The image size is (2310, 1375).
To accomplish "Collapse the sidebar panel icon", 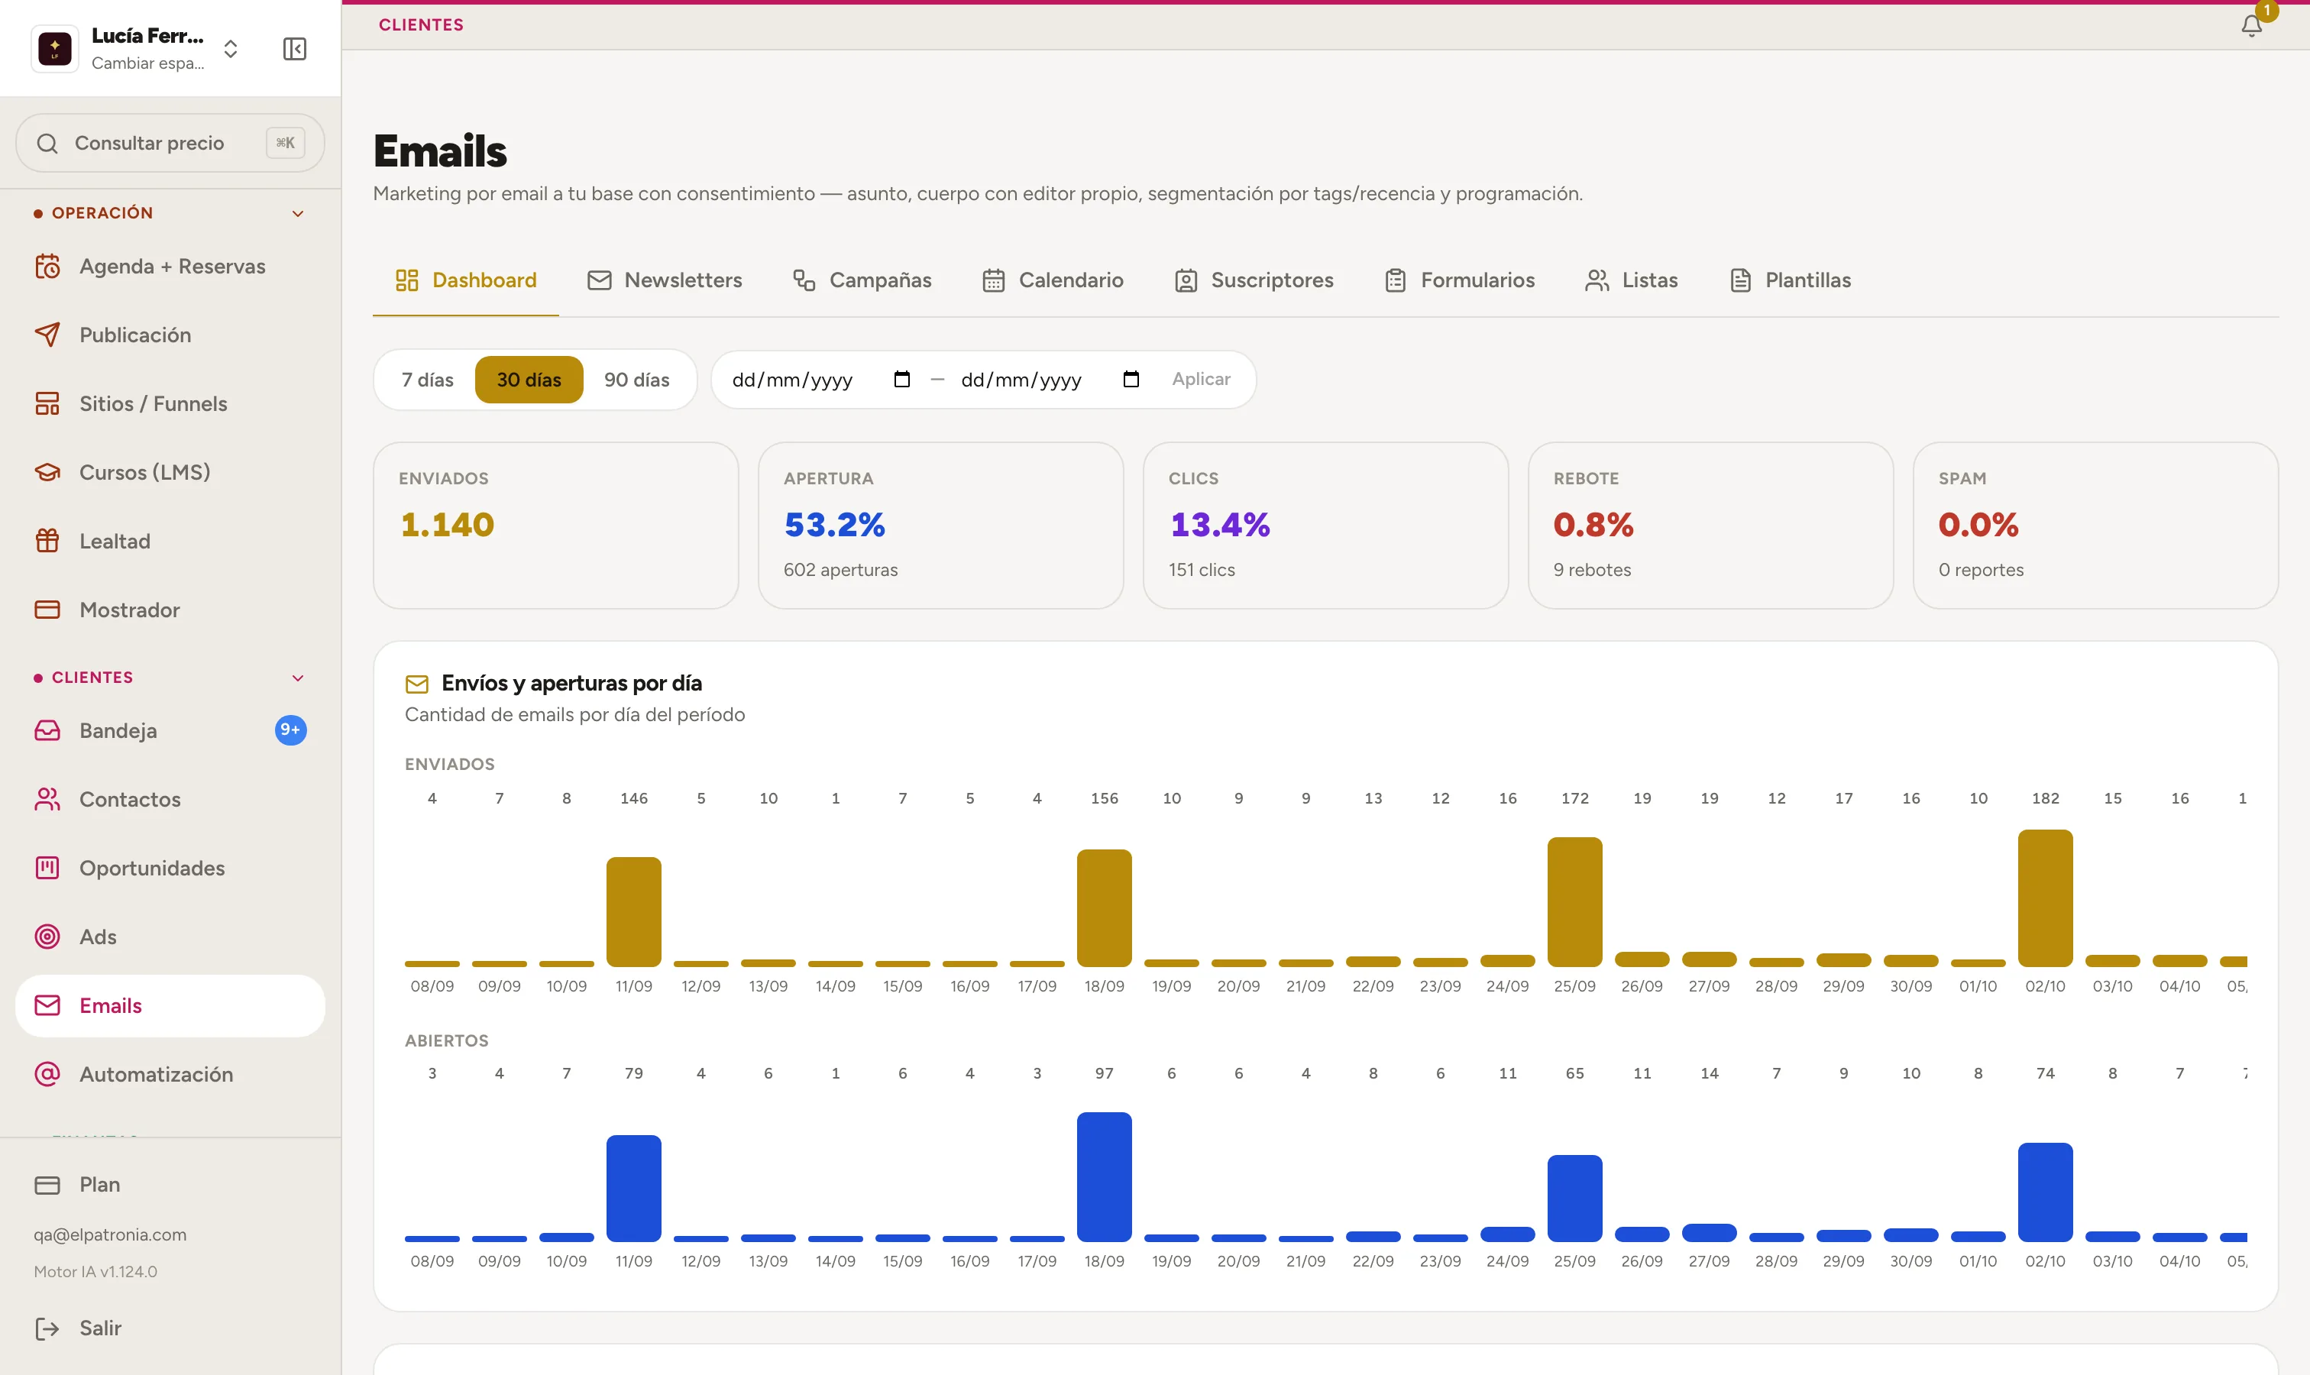I will (x=295, y=49).
